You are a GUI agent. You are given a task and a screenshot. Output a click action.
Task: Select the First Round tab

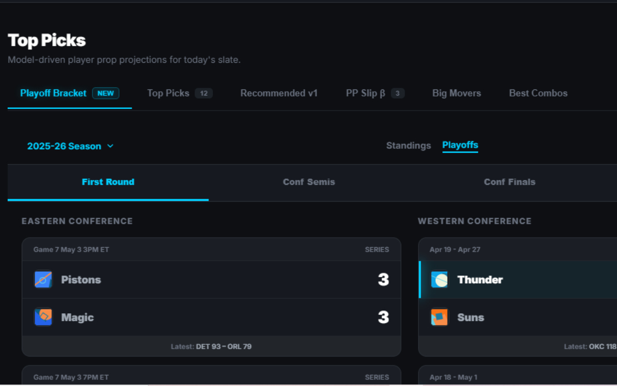pos(108,182)
